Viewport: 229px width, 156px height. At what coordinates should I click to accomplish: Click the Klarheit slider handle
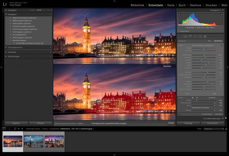tap(208, 72)
